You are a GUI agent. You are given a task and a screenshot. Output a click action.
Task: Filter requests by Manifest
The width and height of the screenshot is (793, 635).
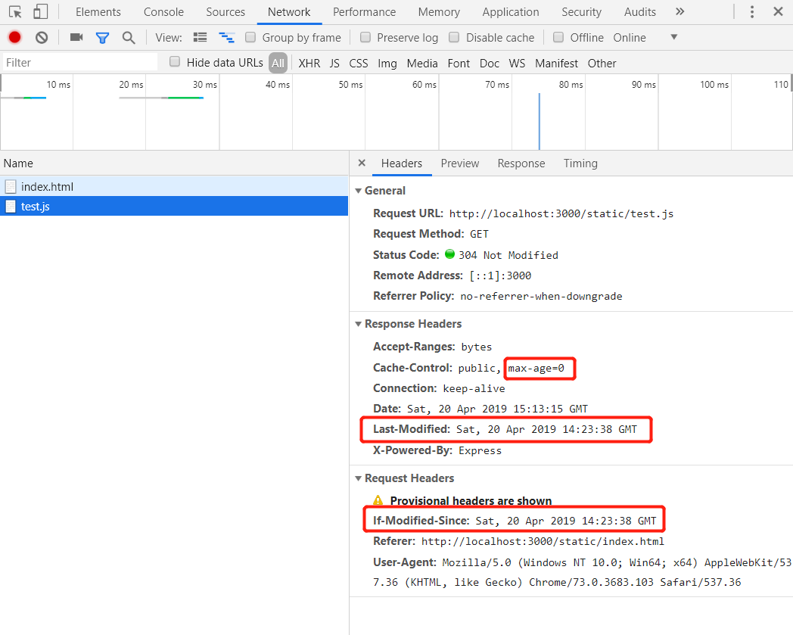(556, 64)
